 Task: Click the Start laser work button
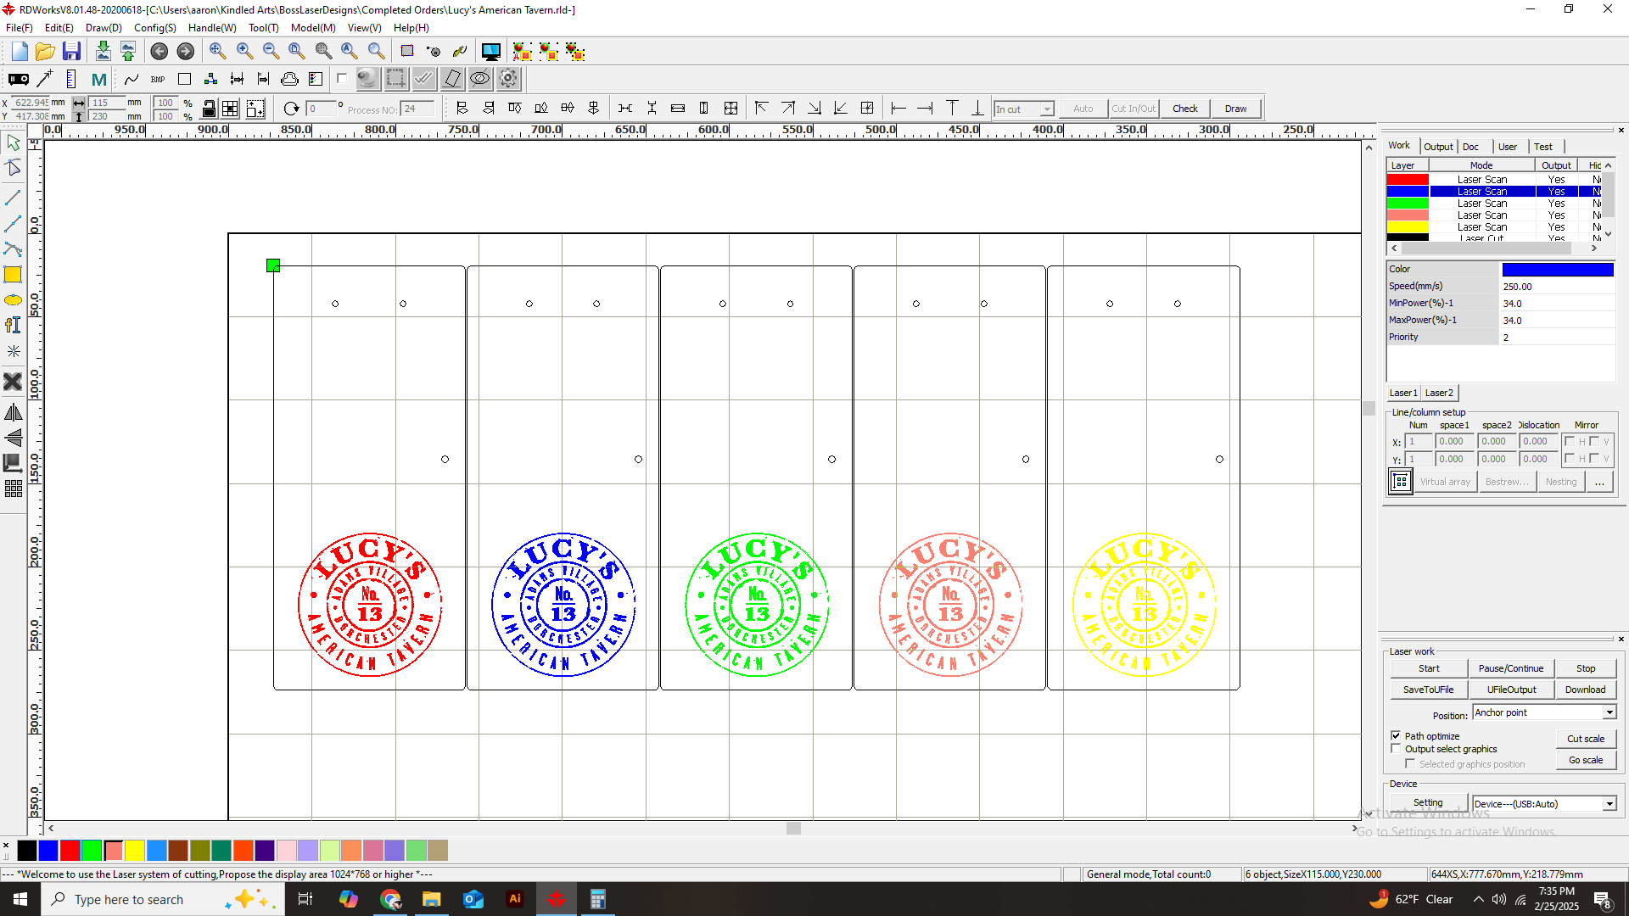tap(1429, 667)
